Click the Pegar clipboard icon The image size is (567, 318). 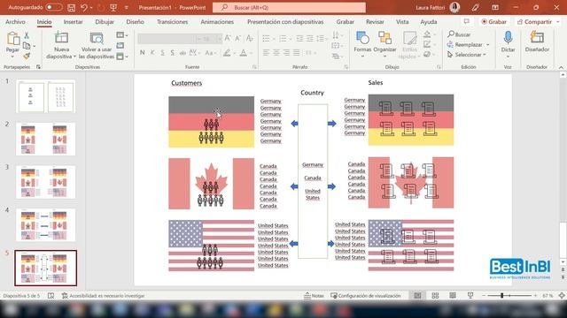click(x=12, y=39)
